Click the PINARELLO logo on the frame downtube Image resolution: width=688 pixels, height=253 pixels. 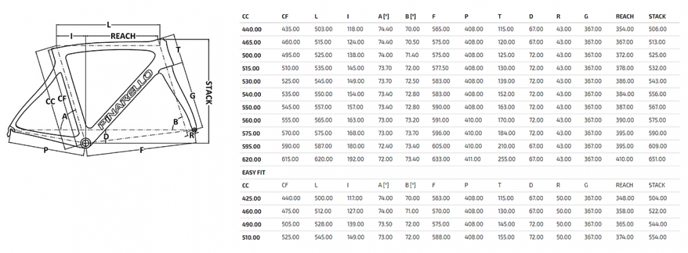(125, 100)
